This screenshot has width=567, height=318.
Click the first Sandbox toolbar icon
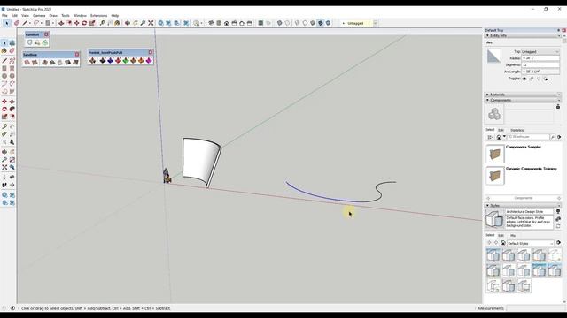[x=27, y=63]
